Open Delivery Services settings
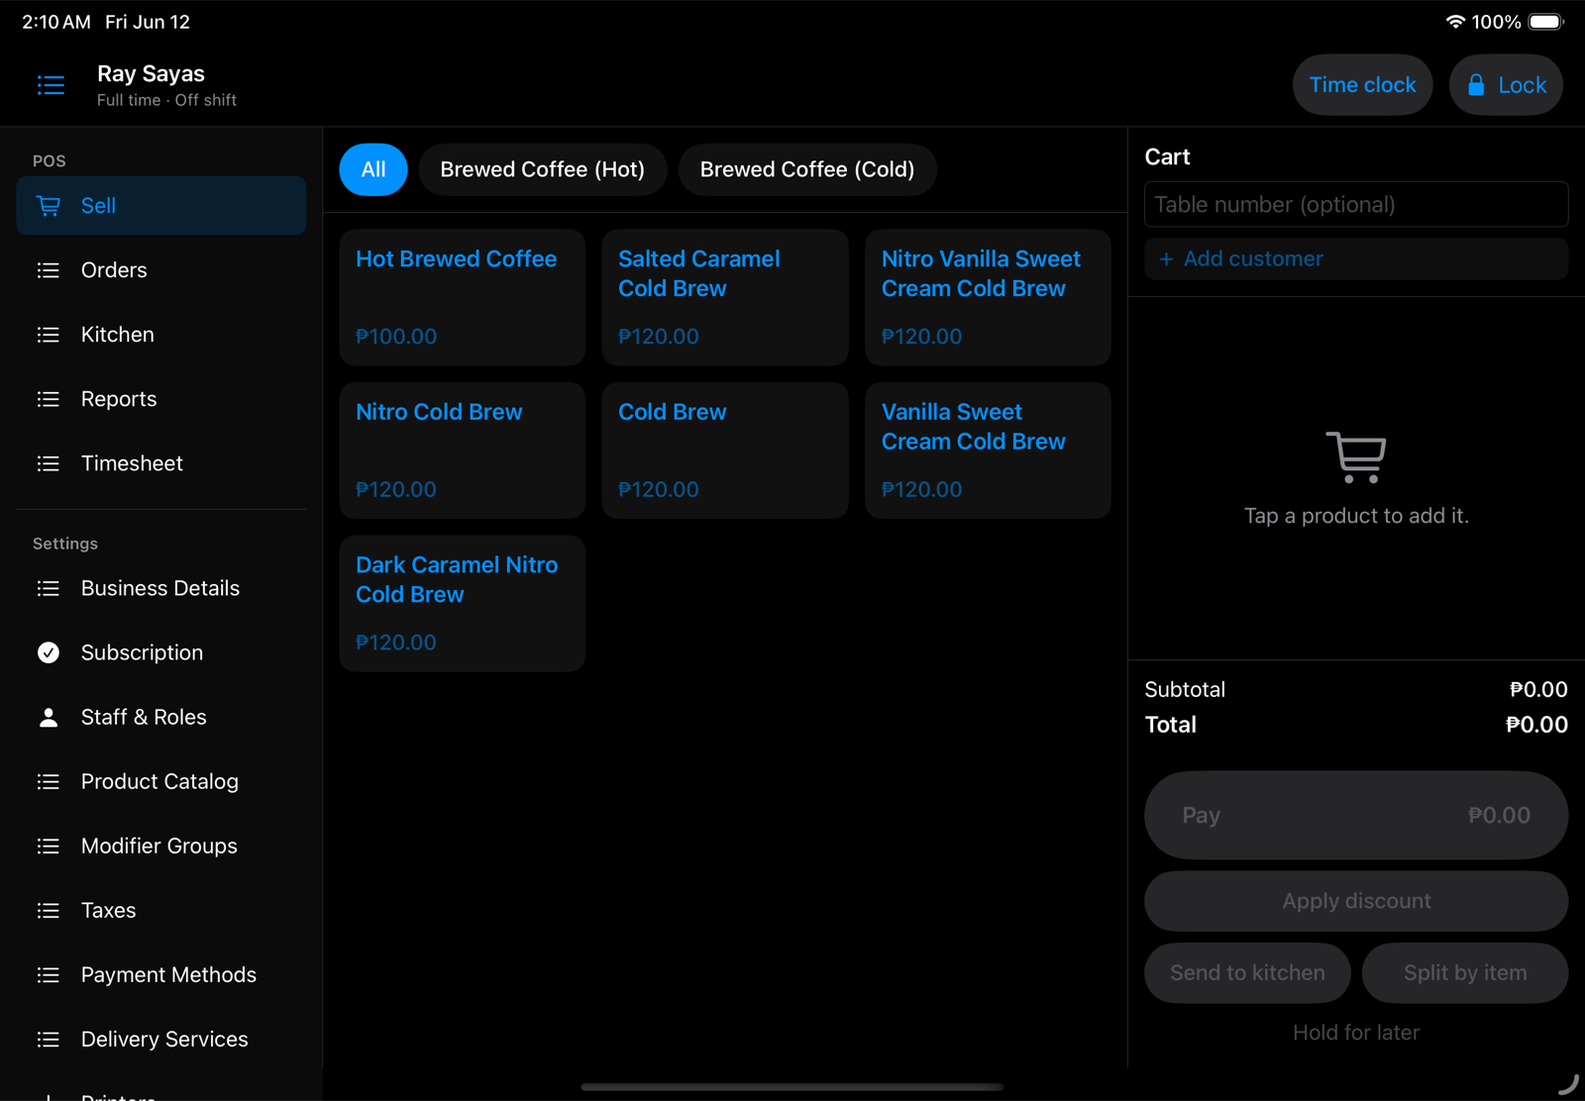The width and height of the screenshot is (1585, 1101). 161,1040
